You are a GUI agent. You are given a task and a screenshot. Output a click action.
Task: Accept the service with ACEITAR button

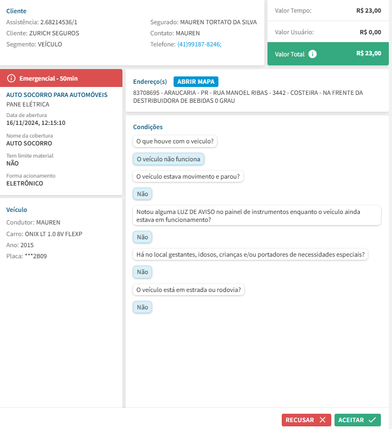(x=358, y=420)
